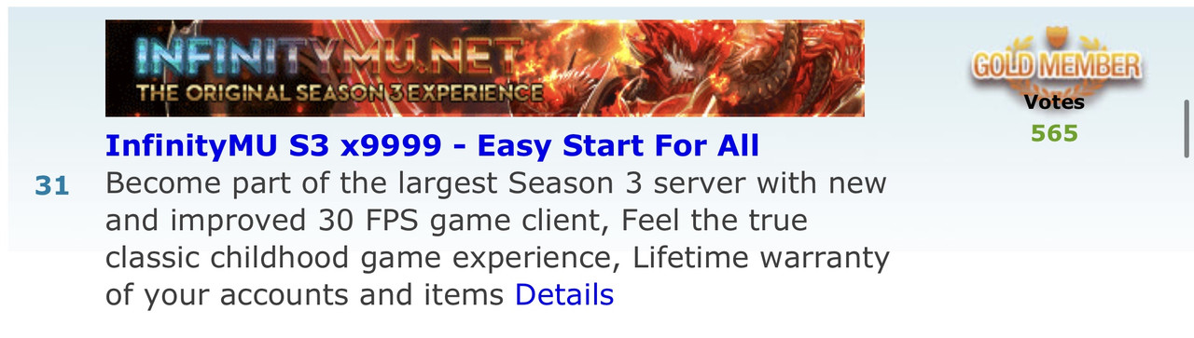
Task: Click the 'of your accounts and items' text
Action: point(306,295)
